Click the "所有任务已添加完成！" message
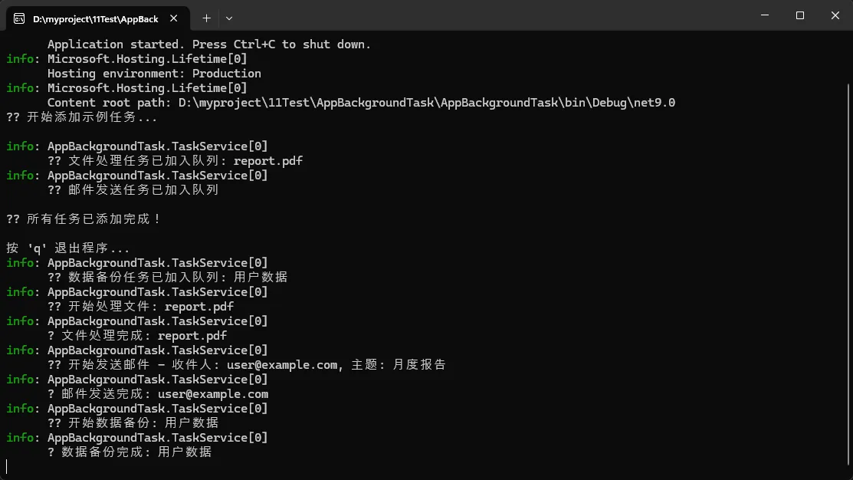 pyautogui.click(x=94, y=219)
